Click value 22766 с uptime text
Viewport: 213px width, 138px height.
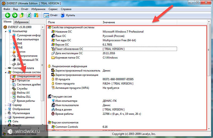pyautogui.click(x=122, y=114)
